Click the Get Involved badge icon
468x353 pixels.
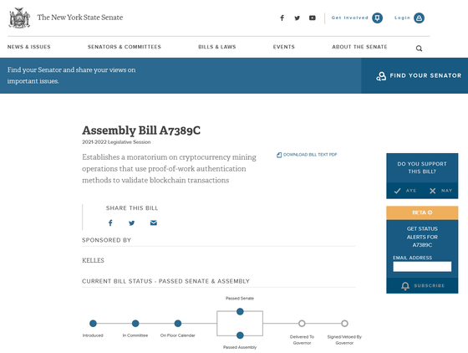pos(377,18)
